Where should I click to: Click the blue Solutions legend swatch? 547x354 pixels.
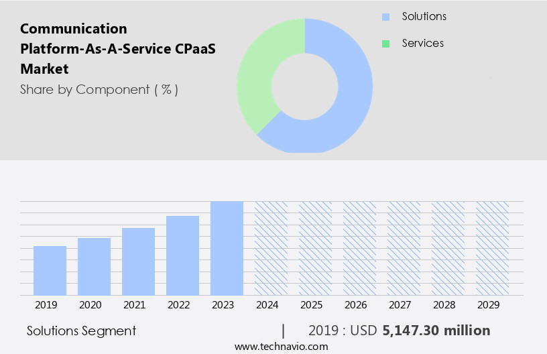pyautogui.click(x=385, y=17)
